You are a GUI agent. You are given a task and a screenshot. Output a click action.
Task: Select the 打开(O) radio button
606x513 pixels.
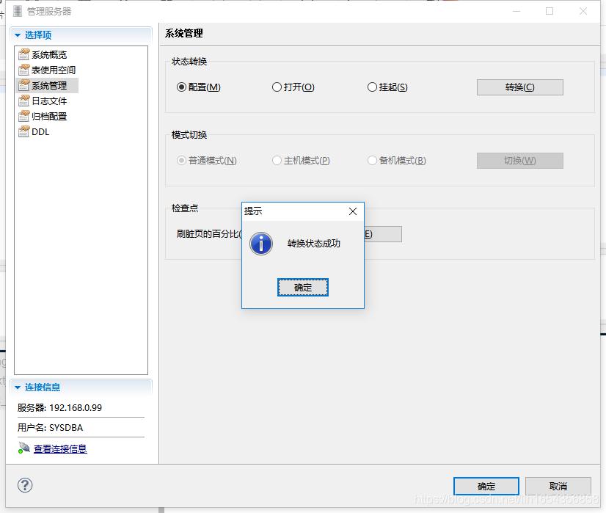[x=277, y=87]
